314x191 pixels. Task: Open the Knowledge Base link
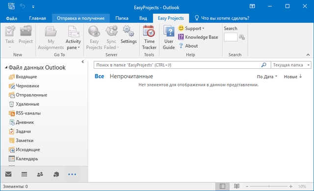coord(198,37)
